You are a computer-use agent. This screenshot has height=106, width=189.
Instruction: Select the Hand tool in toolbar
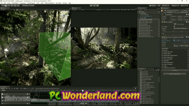2,6
